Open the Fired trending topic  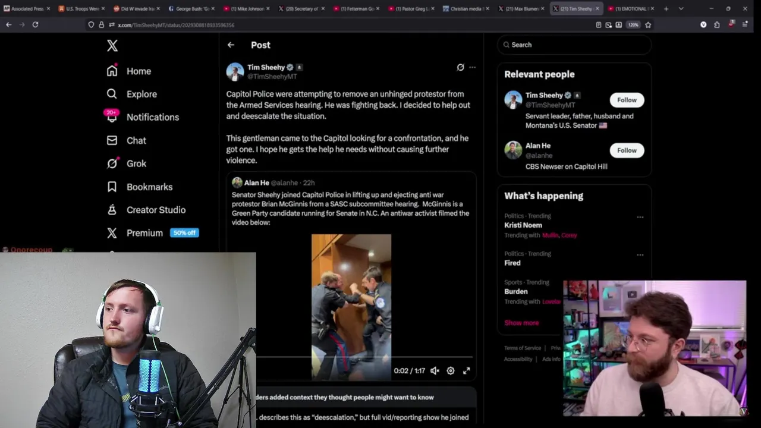click(512, 263)
